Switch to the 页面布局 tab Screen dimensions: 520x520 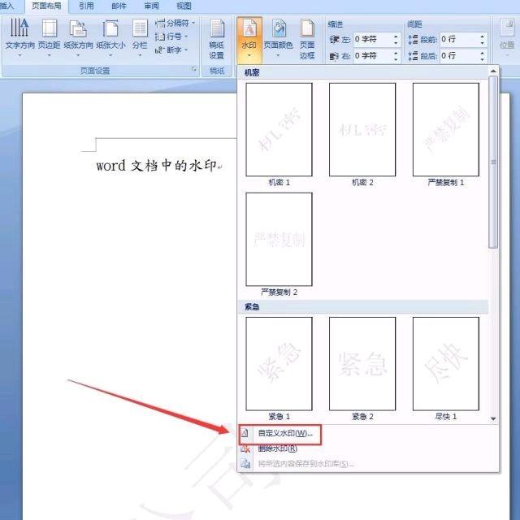click(46, 6)
